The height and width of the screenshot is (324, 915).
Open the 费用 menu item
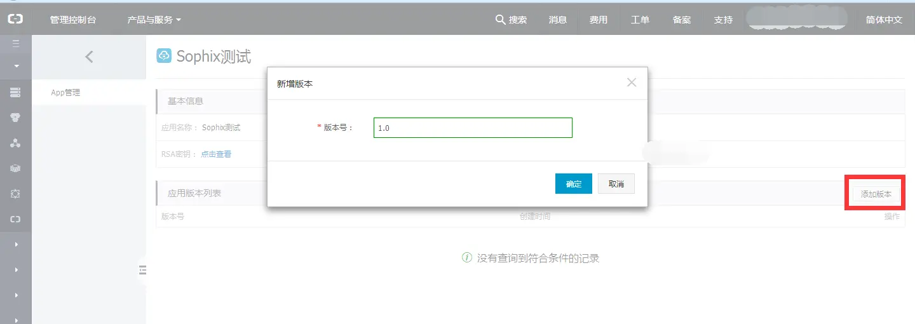coord(599,20)
